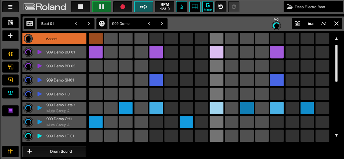The width and height of the screenshot is (344, 159).
Task: Preview 909 Demp OH1 sound
Action: (40, 122)
